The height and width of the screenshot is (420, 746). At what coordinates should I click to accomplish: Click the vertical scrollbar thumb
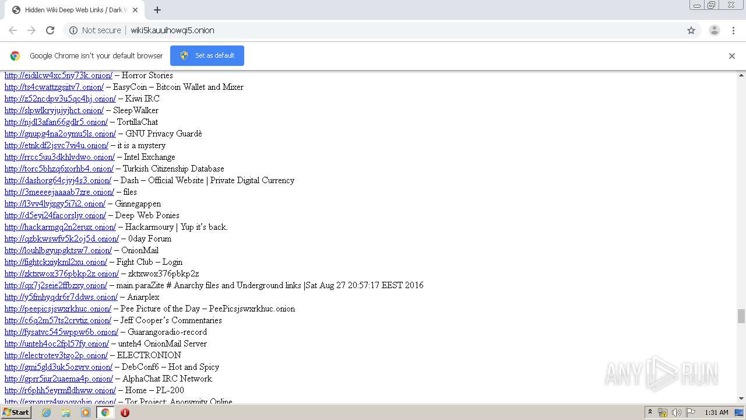[741, 316]
